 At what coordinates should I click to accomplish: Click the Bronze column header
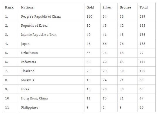tap(125, 7)
